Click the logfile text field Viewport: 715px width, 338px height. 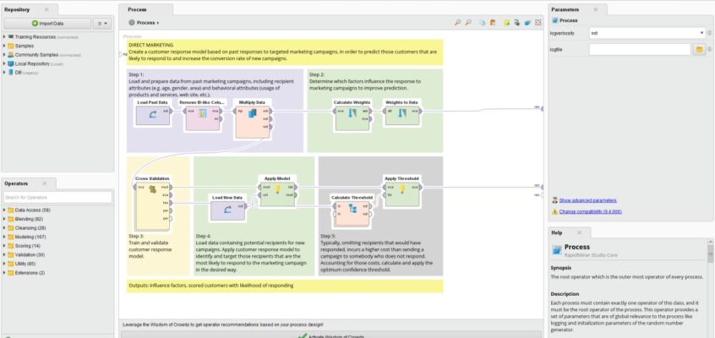click(640, 49)
